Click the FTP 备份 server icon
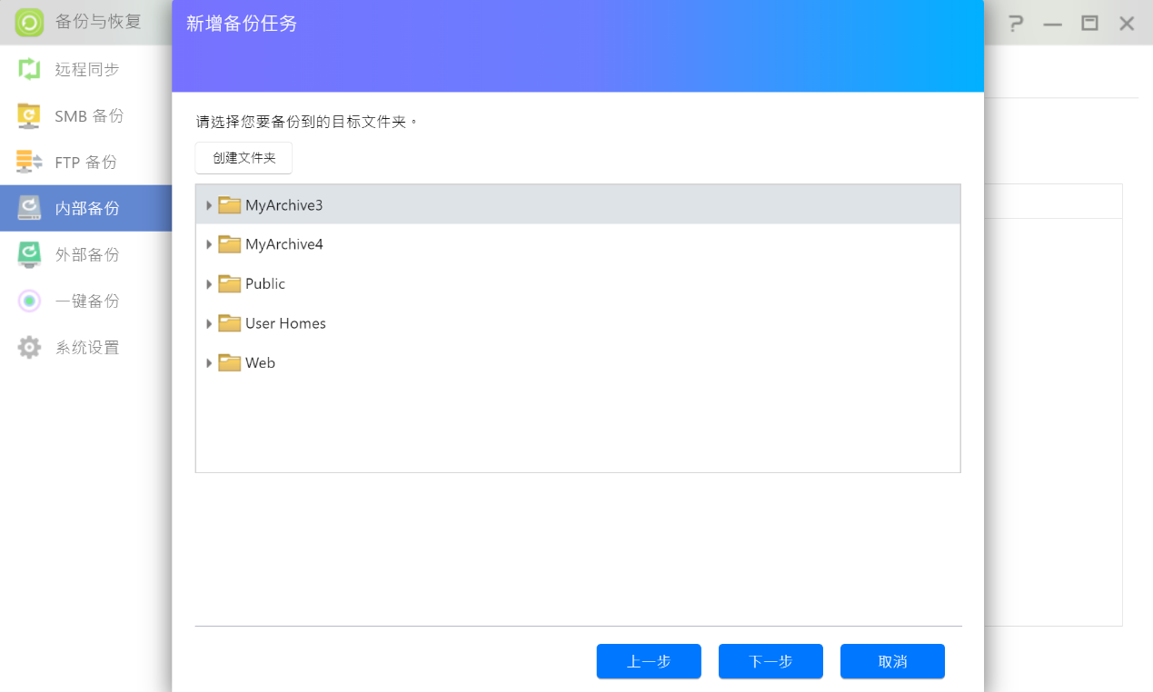The height and width of the screenshot is (692, 1153). coord(29,162)
